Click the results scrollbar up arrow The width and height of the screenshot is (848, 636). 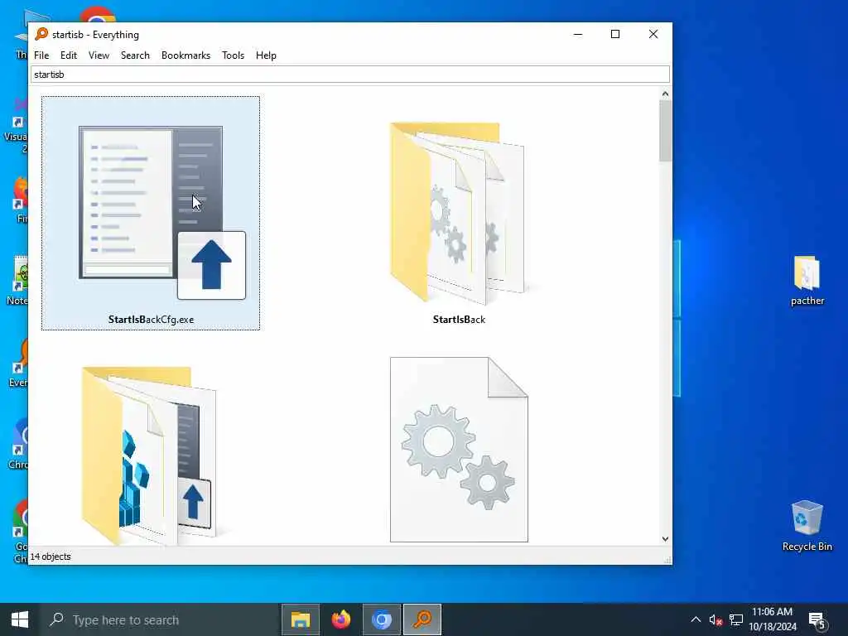coord(665,94)
